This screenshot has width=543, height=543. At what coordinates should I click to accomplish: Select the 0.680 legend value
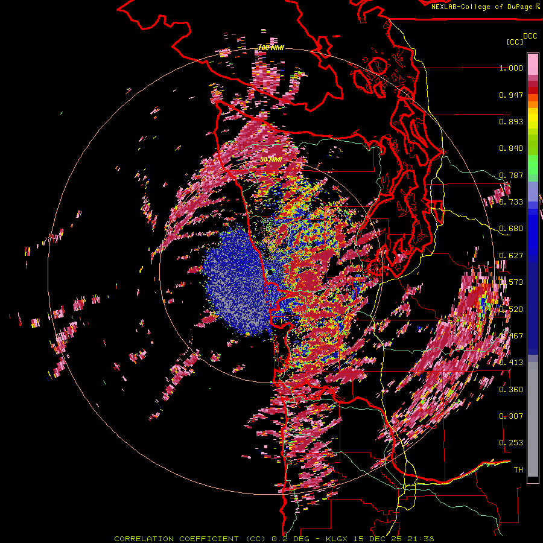pyautogui.click(x=511, y=229)
